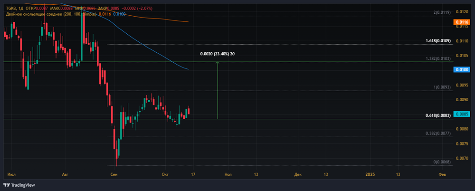Click the Дек label on time axis

tap(298, 175)
